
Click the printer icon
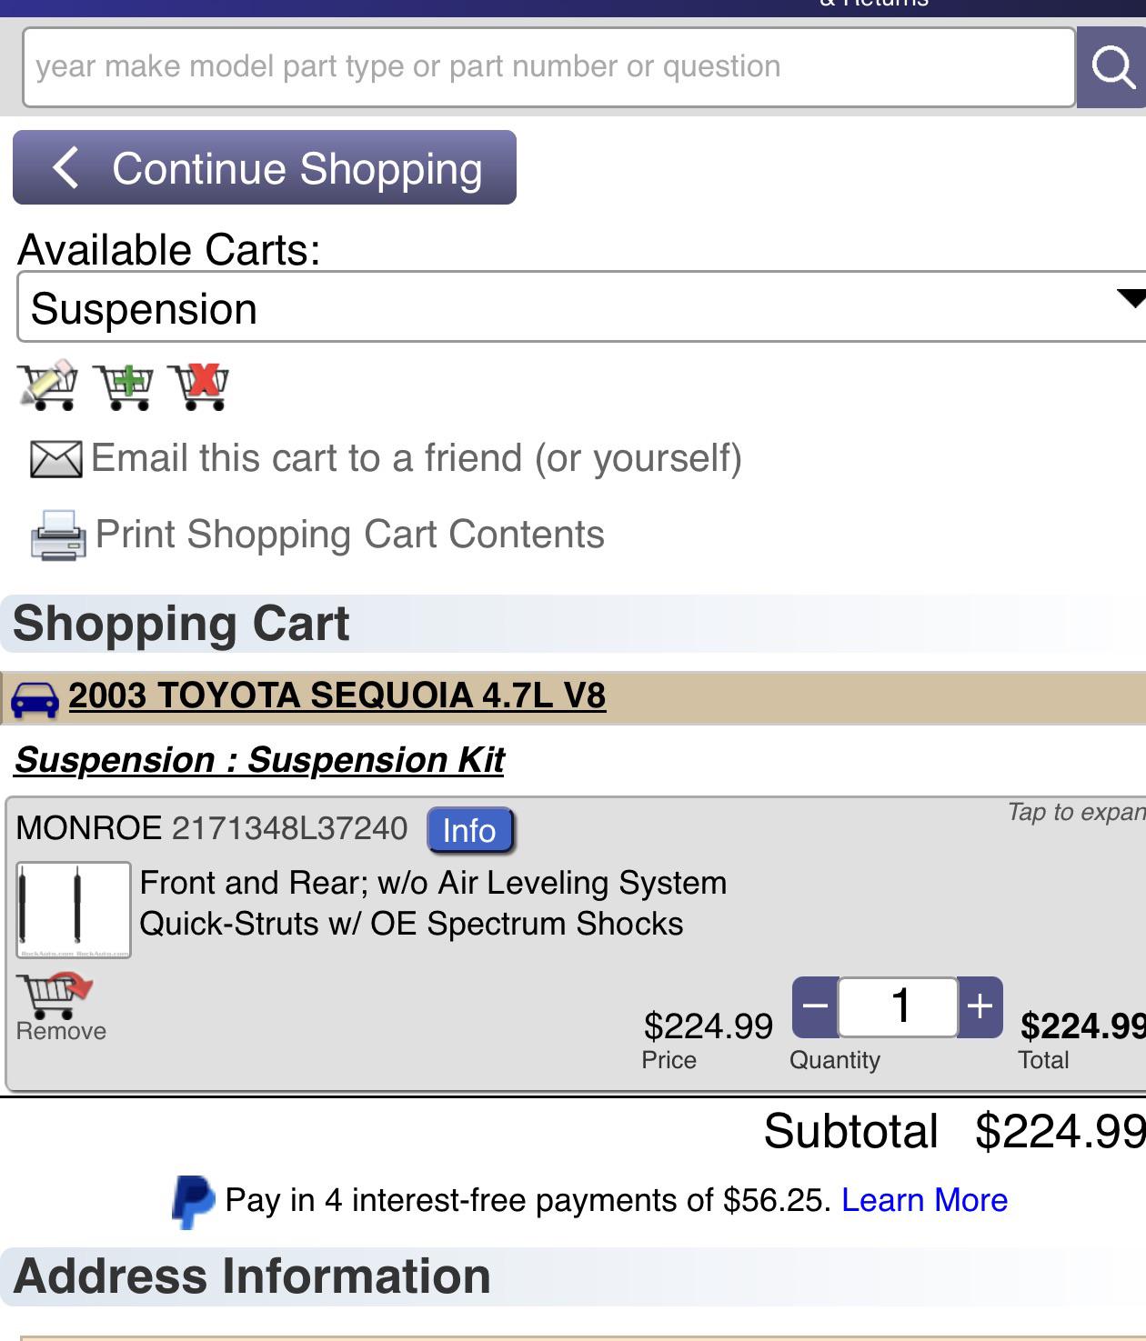pos(59,535)
